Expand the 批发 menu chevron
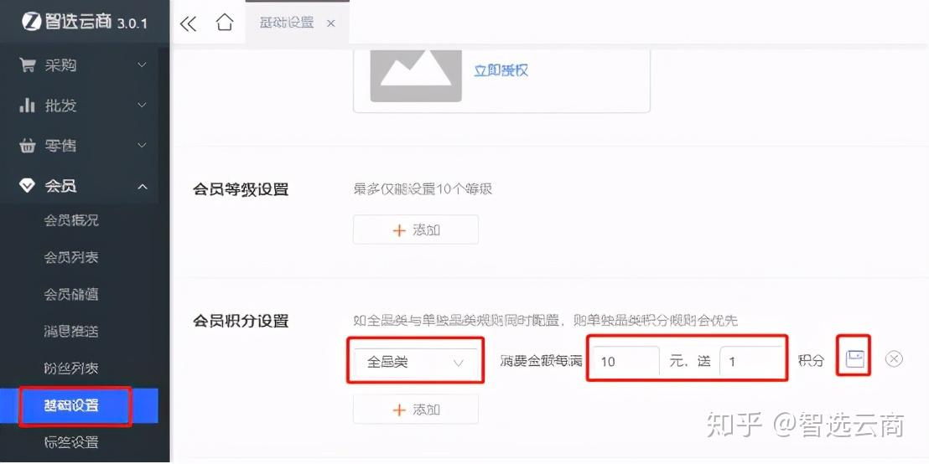Image resolution: width=929 pixels, height=464 pixels. click(143, 106)
